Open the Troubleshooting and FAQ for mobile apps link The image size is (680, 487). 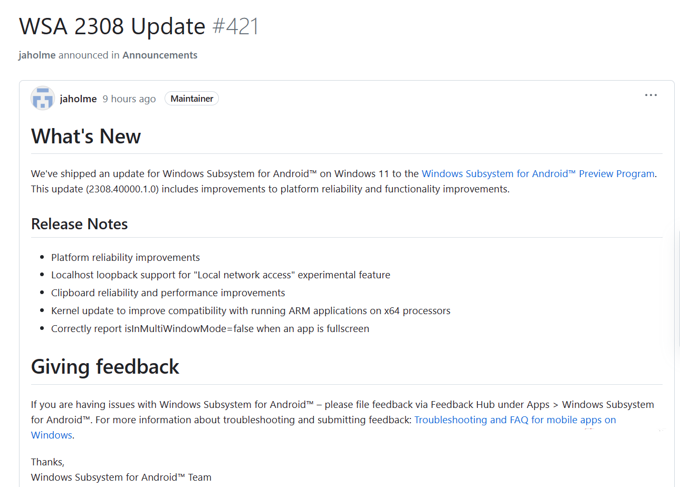[x=515, y=420]
